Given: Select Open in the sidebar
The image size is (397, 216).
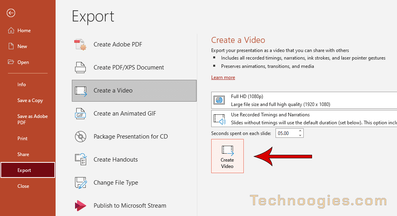Looking at the screenshot, I should (28, 62).
